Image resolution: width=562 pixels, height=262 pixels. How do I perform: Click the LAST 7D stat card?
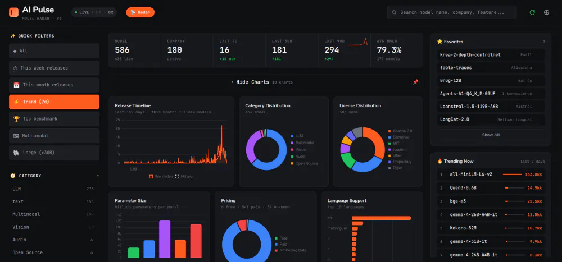click(x=239, y=50)
